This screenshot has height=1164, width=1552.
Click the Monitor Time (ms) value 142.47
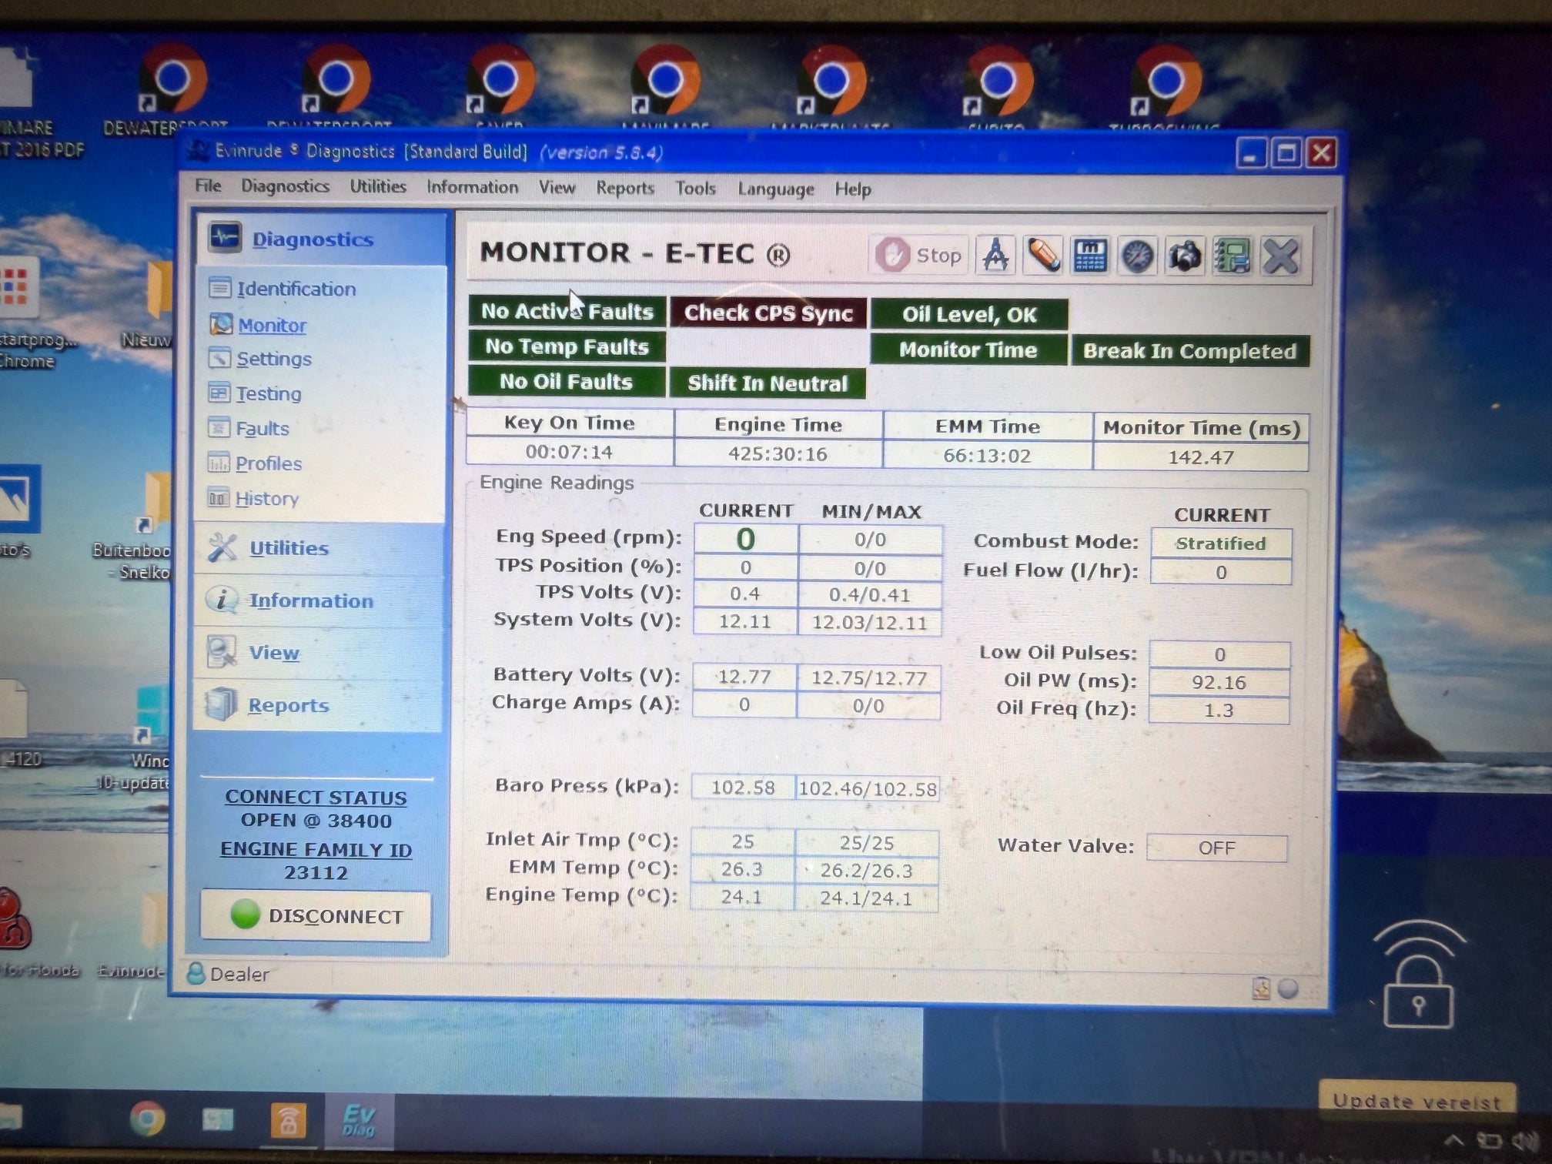1201,457
